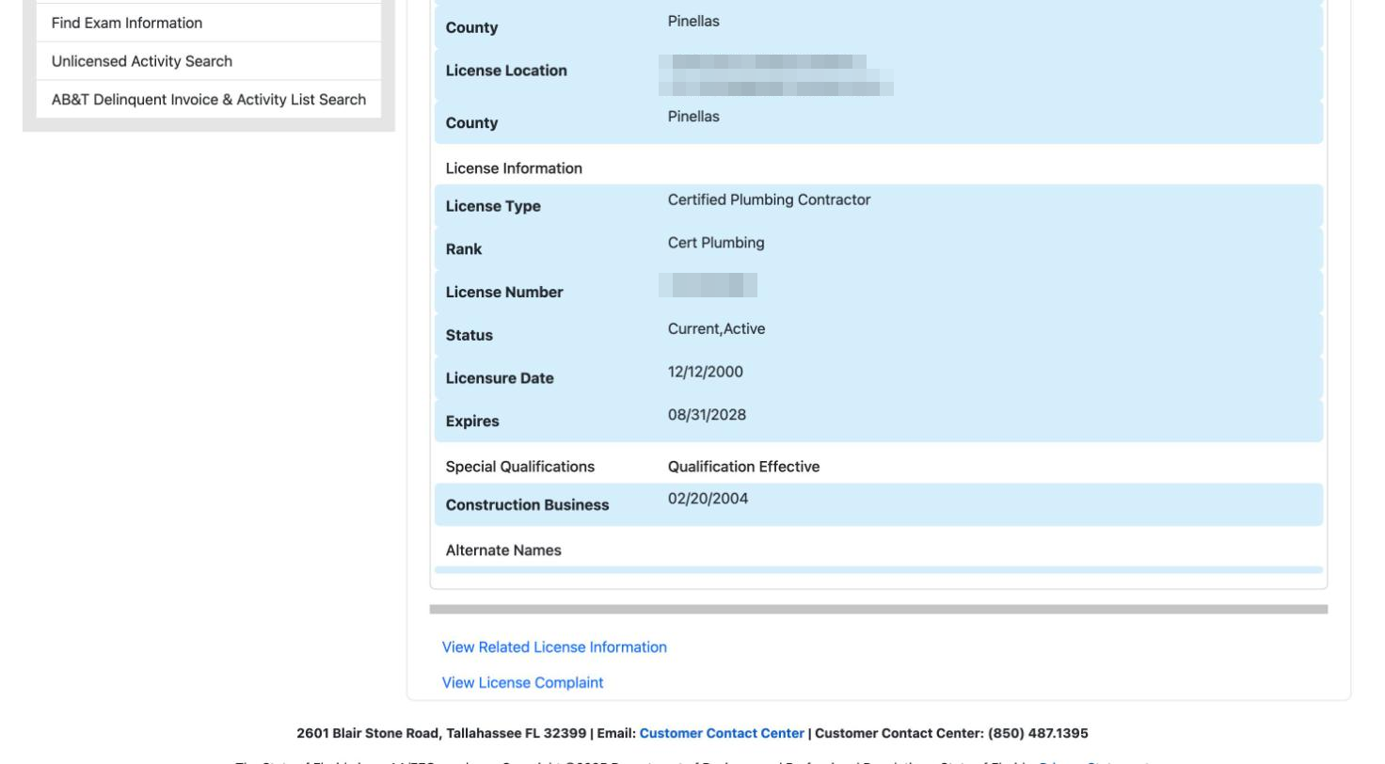Select the expiration date 08/31/2028
Screen dimensions: 1385x764
tap(707, 415)
